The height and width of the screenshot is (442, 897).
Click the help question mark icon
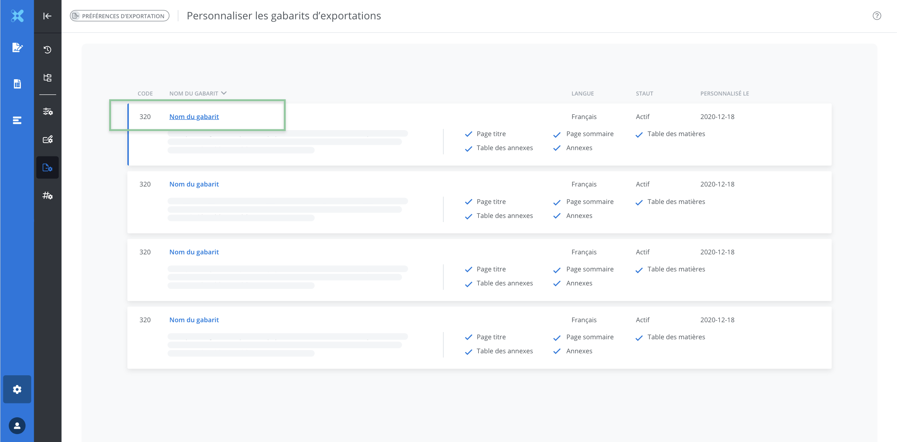click(877, 16)
